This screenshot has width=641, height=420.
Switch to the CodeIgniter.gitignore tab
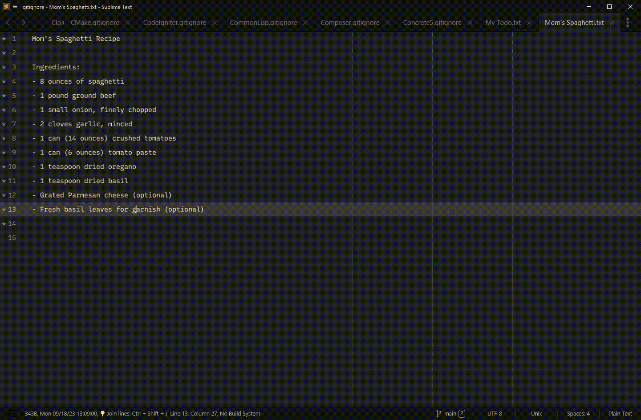[x=174, y=23]
